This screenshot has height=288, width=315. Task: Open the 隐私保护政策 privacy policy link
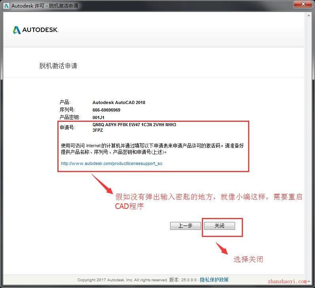[x=214, y=280]
